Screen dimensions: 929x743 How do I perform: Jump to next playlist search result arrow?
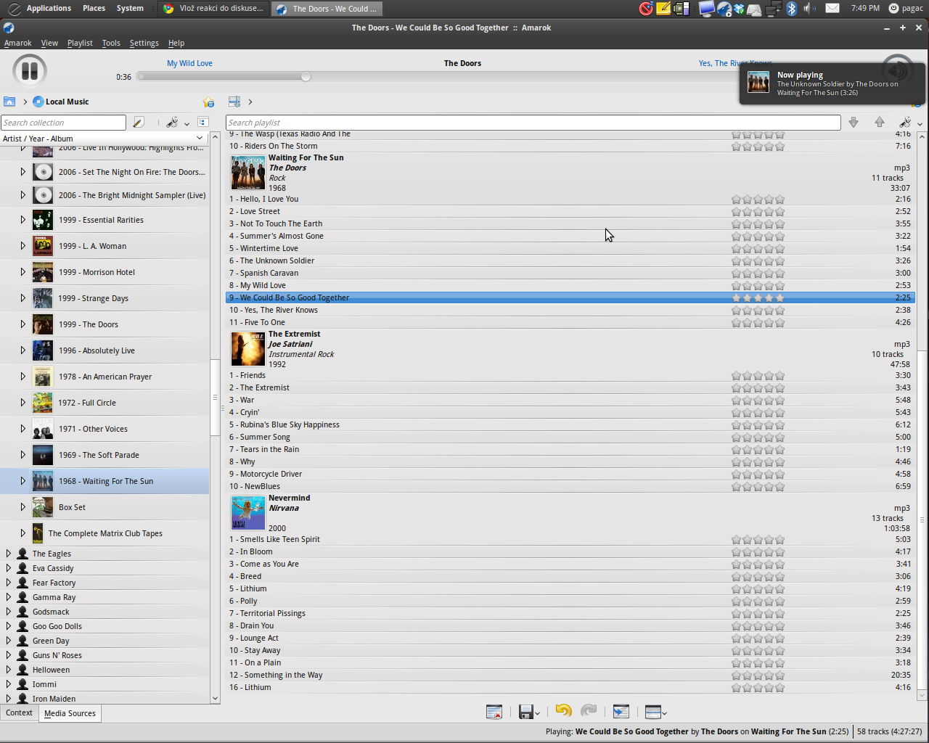[x=854, y=123]
